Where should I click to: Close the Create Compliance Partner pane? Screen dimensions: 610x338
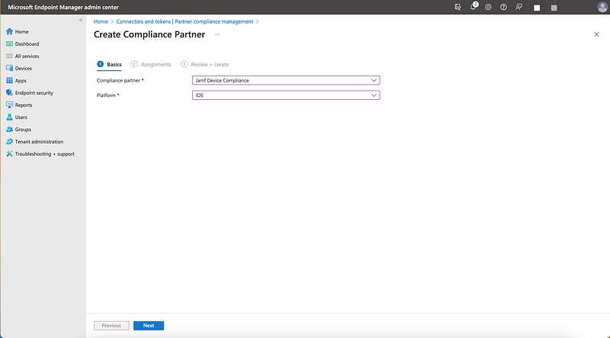pyautogui.click(x=596, y=34)
